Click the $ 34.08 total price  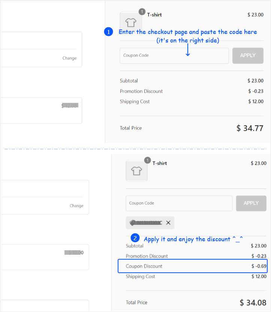pyautogui.click(x=253, y=302)
